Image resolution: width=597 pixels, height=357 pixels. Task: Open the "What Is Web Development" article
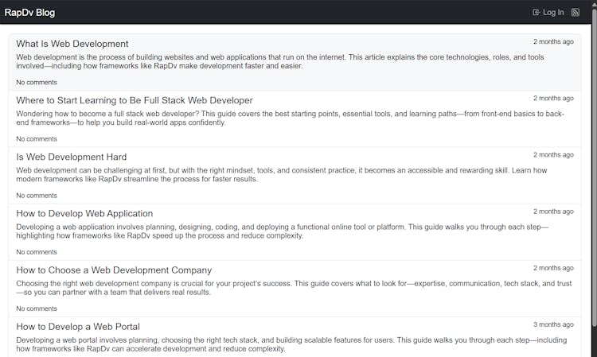coord(72,44)
